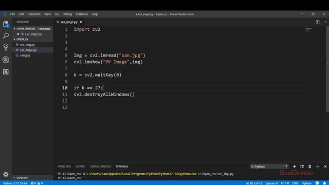Click the VS Code logo icon
This screenshot has width=329, height=185.
[x=5, y=14]
